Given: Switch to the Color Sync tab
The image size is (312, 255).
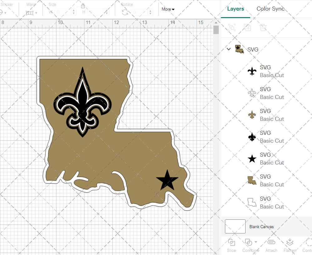Looking at the screenshot, I should pos(271,9).
